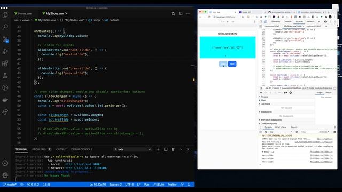Toggle the Sources navigator sidebar
The width and height of the screenshot is (342, 192).
[x=261, y=26]
